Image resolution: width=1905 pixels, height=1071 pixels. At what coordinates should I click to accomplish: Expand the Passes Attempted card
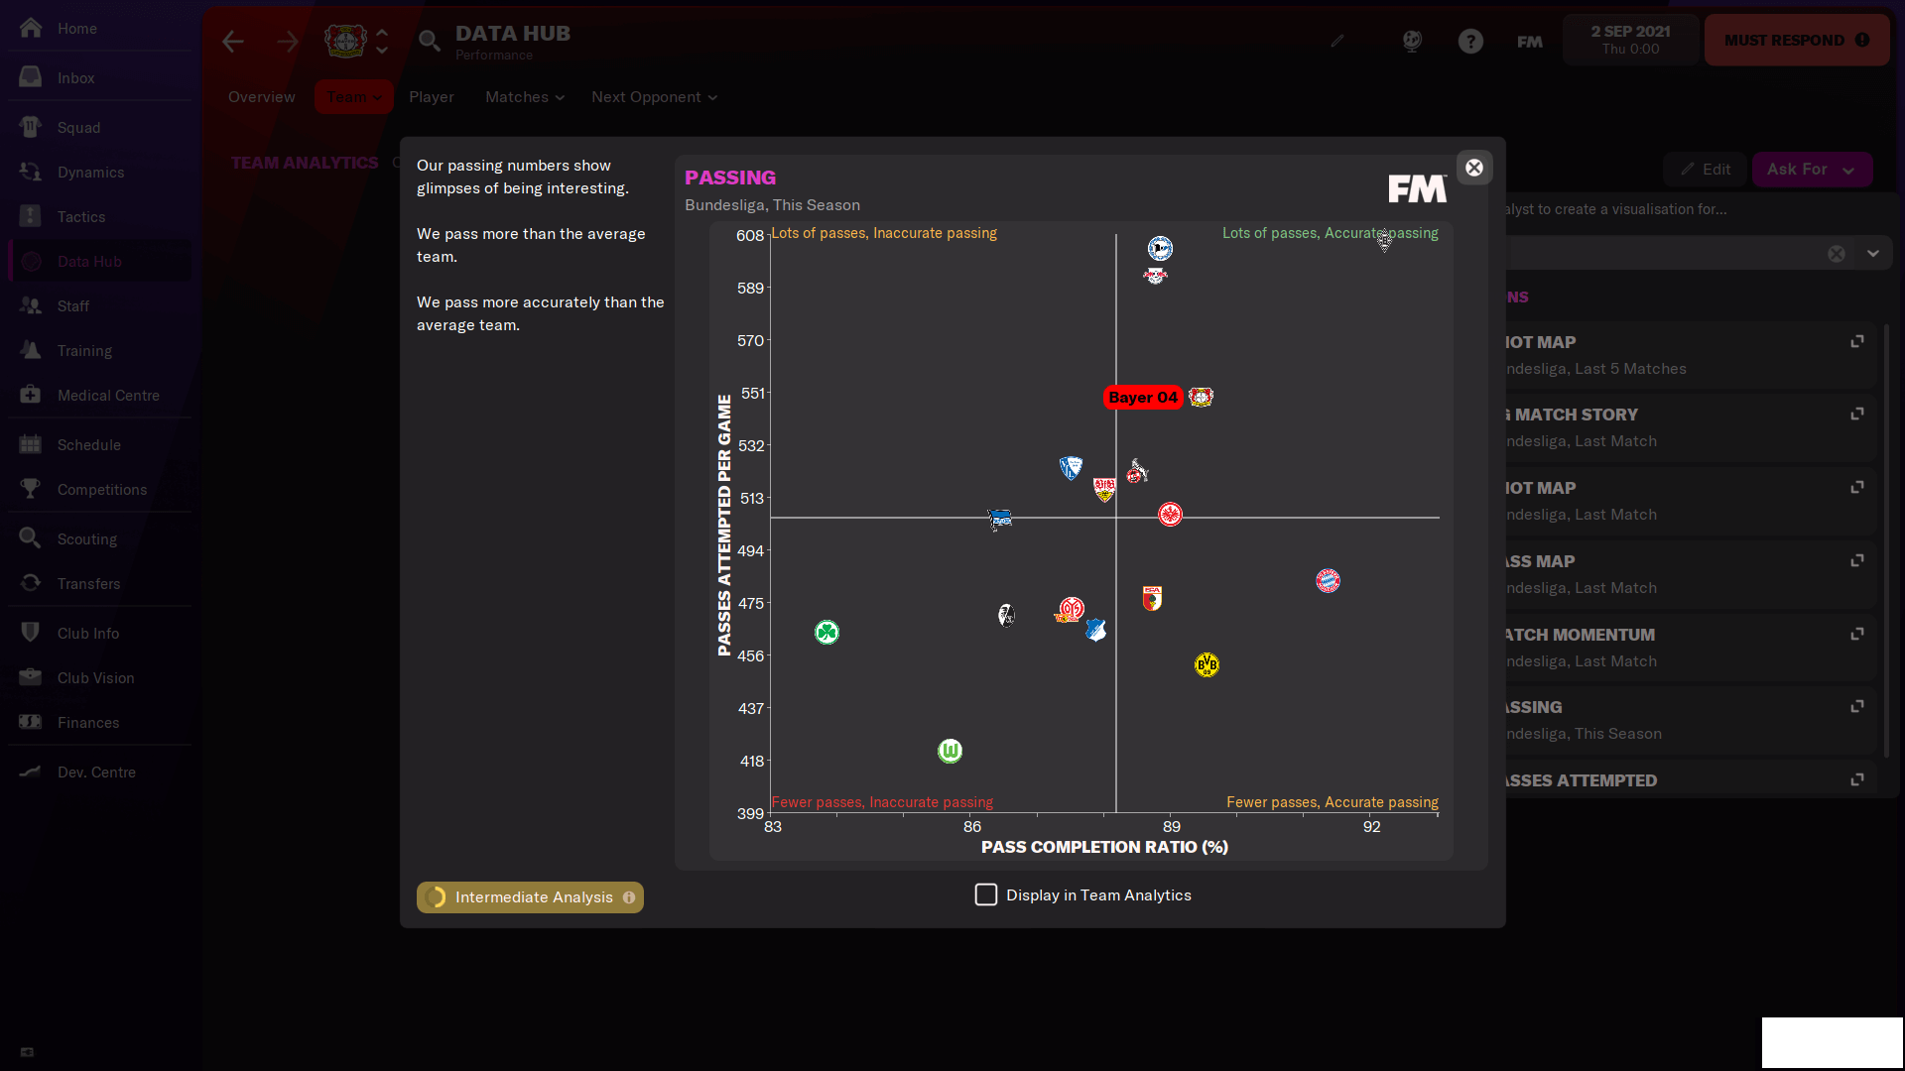1857,780
